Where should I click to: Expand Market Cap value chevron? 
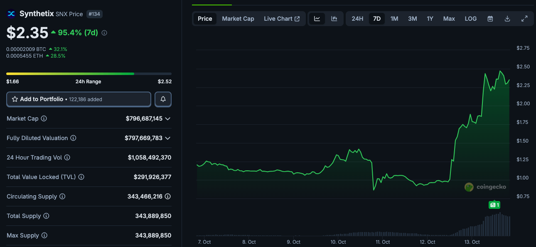[168, 119]
